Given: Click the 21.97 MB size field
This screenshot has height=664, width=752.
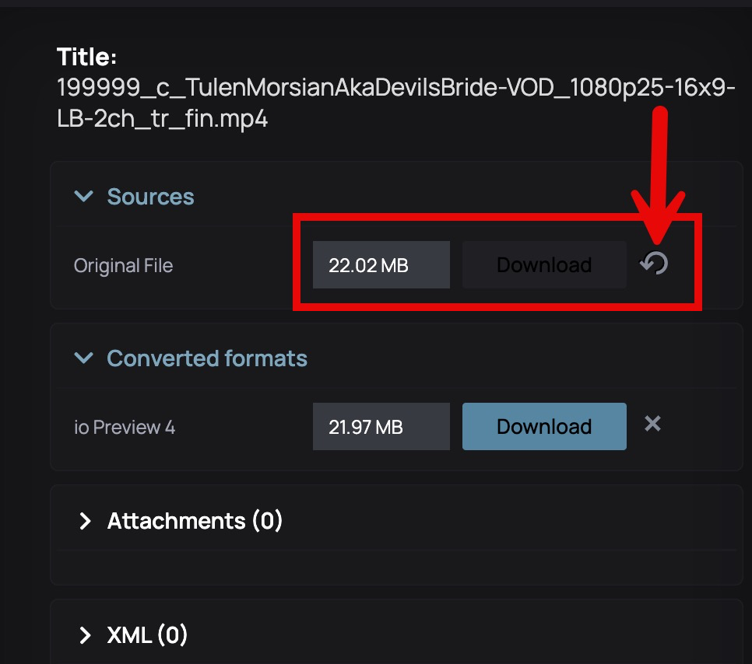Looking at the screenshot, I should [x=381, y=427].
